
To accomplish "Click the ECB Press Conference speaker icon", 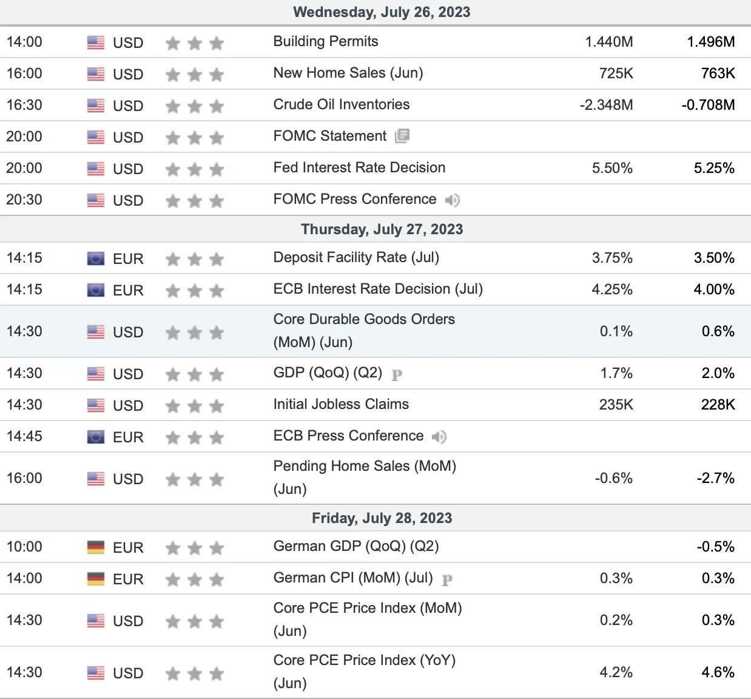I will (x=439, y=436).
